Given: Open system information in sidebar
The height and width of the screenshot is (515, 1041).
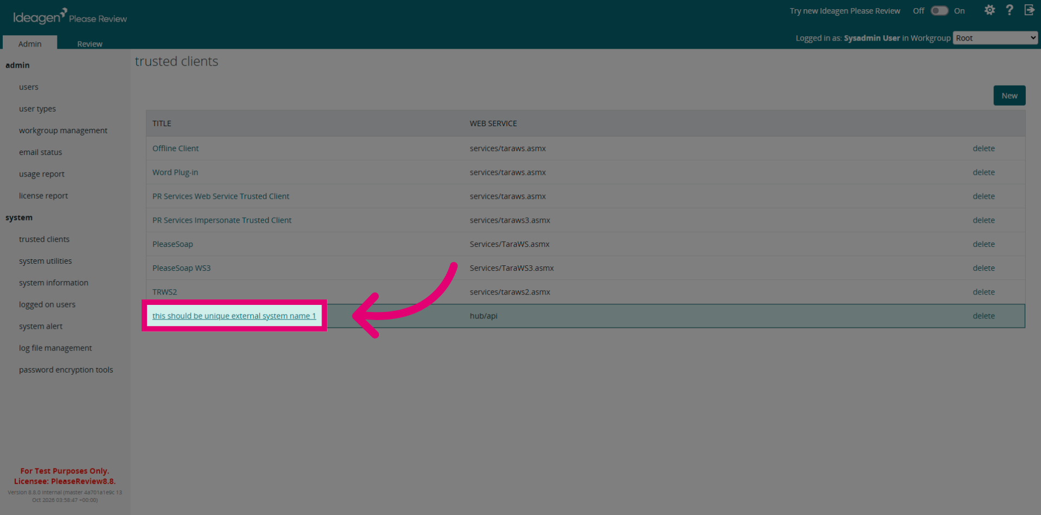Looking at the screenshot, I should [x=54, y=283].
